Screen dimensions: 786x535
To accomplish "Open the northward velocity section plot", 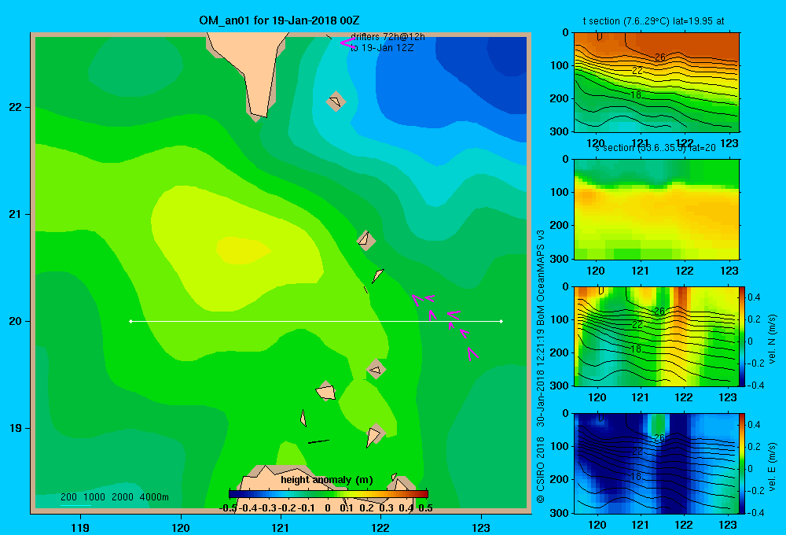I will (656, 336).
